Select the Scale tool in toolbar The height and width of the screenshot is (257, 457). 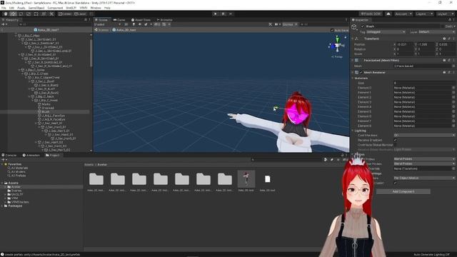[29, 14]
